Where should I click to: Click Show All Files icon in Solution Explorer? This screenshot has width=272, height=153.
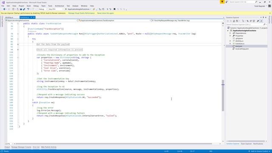tap(254, 21)
